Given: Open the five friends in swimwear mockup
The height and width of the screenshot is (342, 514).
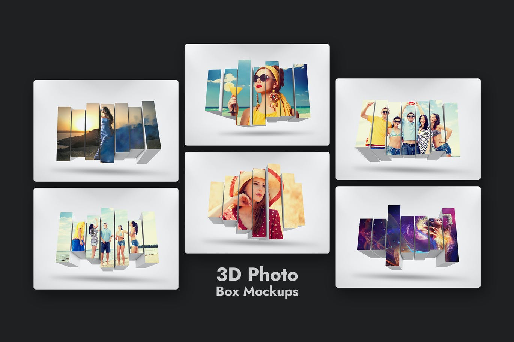Looking at the screenshot, I should (408, 129).
